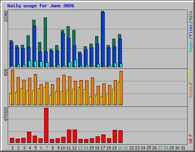Click the tallest red KB bar for day 7
The height and width of the screenshot is (152, 195).
pyautogui.click(x=46, y=125)
